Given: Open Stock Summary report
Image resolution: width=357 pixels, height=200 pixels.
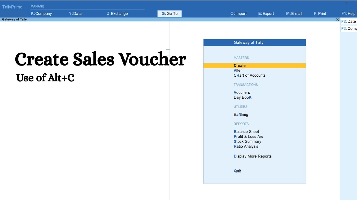Looking at the screenshot, I should (x=247, y=142).
